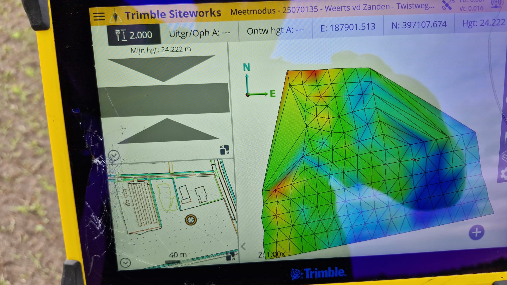Image resolution: width=507 pixels, height=285 pixels.
Task: Tap the Trimble Siteworks rover logo icon
Action: (115, 16)
